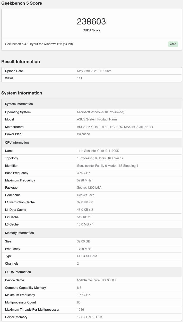
Task: Click the Operating System row label
Action: point(18,112)
